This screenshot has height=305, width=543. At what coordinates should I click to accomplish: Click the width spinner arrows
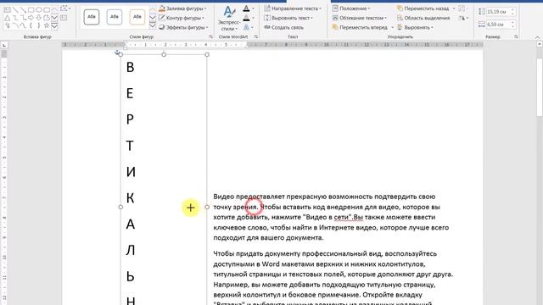[512, 25]
